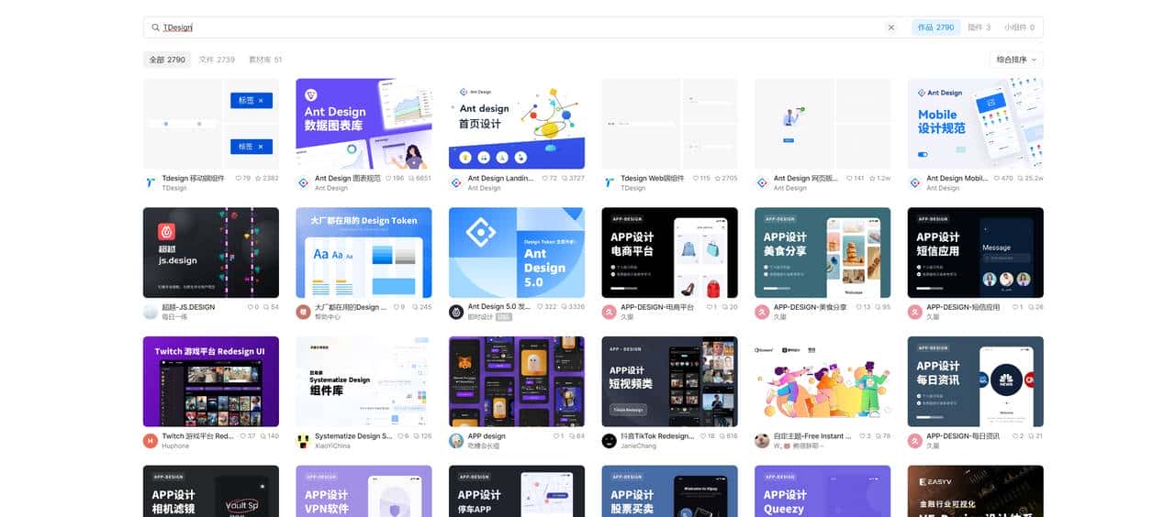
Task: Open Ant design 首页设计 thumbnail
Action: click(x=517, y=124)
